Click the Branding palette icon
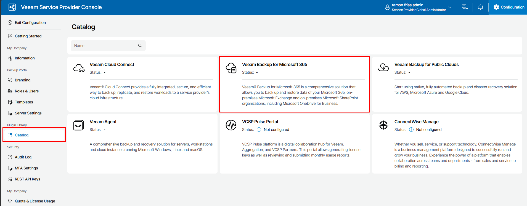Screen dimensions: 527x206 [x=10, y=80]
